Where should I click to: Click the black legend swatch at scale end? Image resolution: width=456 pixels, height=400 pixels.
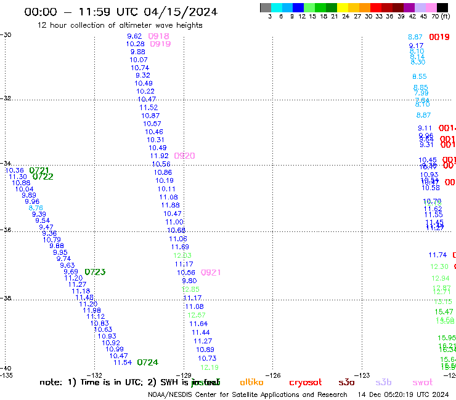[x=442, y=7]
